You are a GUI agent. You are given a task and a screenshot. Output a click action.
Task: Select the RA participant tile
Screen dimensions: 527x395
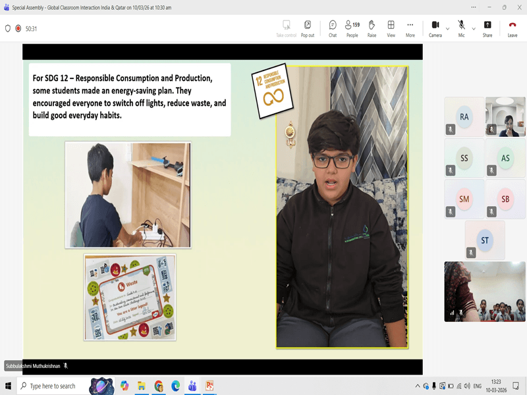464,117
